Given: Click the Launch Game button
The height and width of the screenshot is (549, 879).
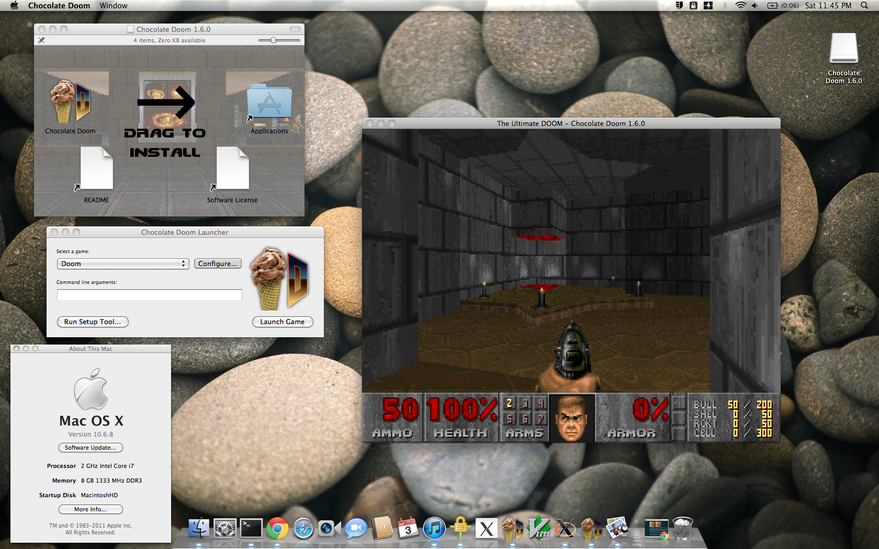Looking at the screenshot, I should (283, 322).
